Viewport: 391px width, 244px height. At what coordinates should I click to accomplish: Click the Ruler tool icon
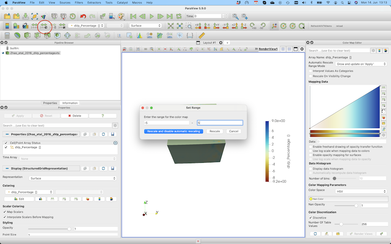[x=202, y=35]
